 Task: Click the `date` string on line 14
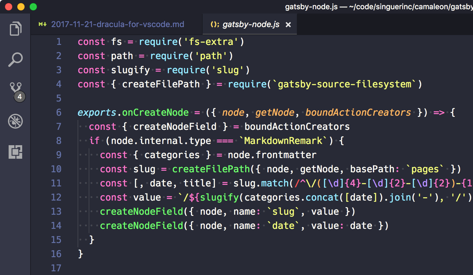283,225
